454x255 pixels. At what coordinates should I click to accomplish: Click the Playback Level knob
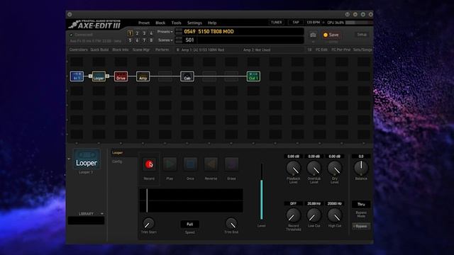(x=293, y=169)
